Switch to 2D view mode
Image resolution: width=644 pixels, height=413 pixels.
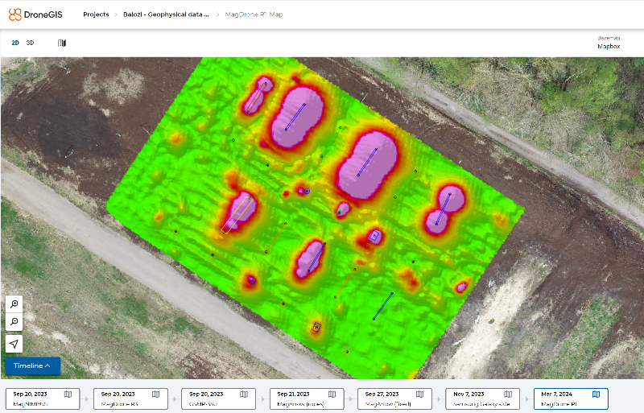(14, 43)
